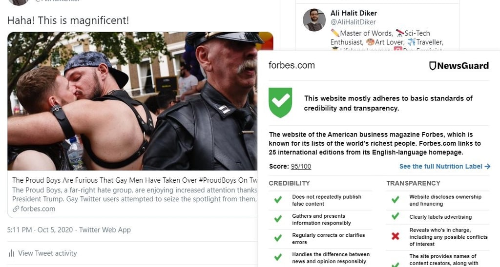Click the @AliHalitDiker handle
500x267 pixels.
coord(353,22)
